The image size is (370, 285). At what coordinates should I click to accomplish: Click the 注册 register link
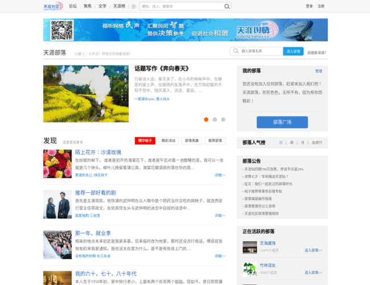[x=321, y=6]
